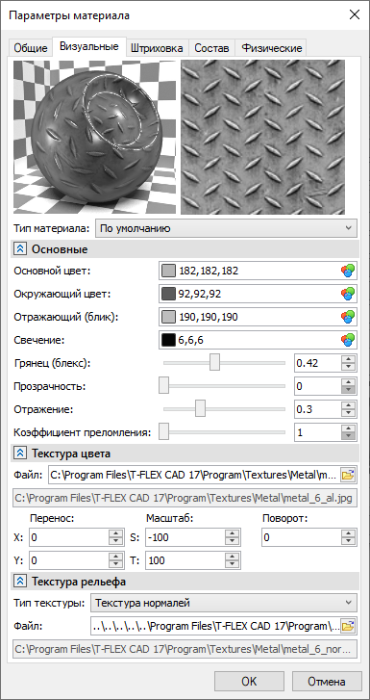Confirm with the OK button
The height and width of the screenshot is (700, 370).
[249, 682]
